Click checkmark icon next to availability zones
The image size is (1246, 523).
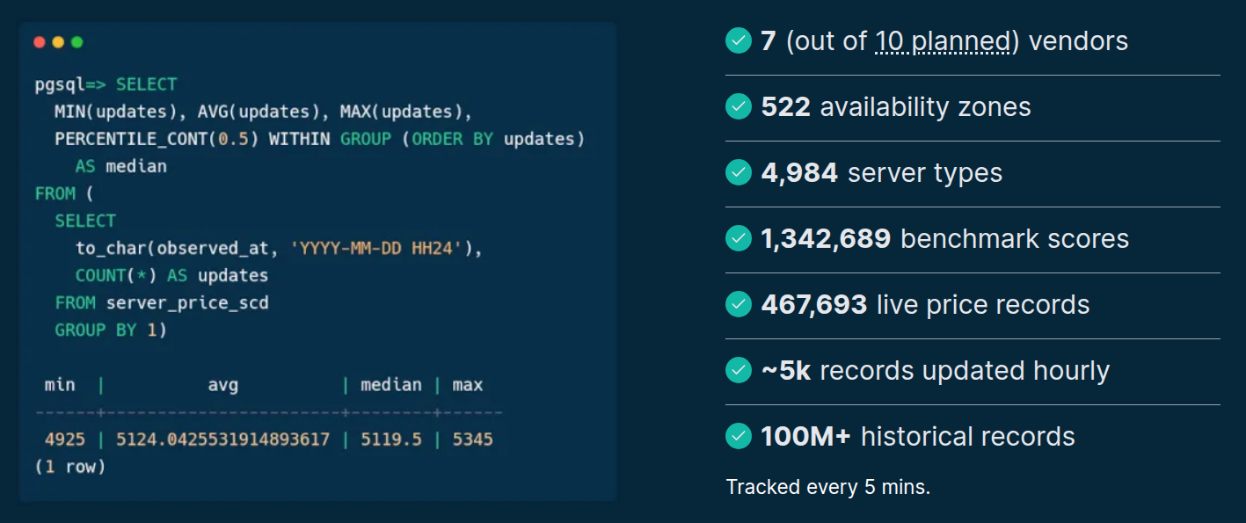[x=738, y=106]
